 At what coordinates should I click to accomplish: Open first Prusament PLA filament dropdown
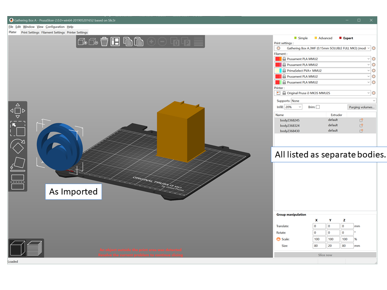click(x=322, y=59)
